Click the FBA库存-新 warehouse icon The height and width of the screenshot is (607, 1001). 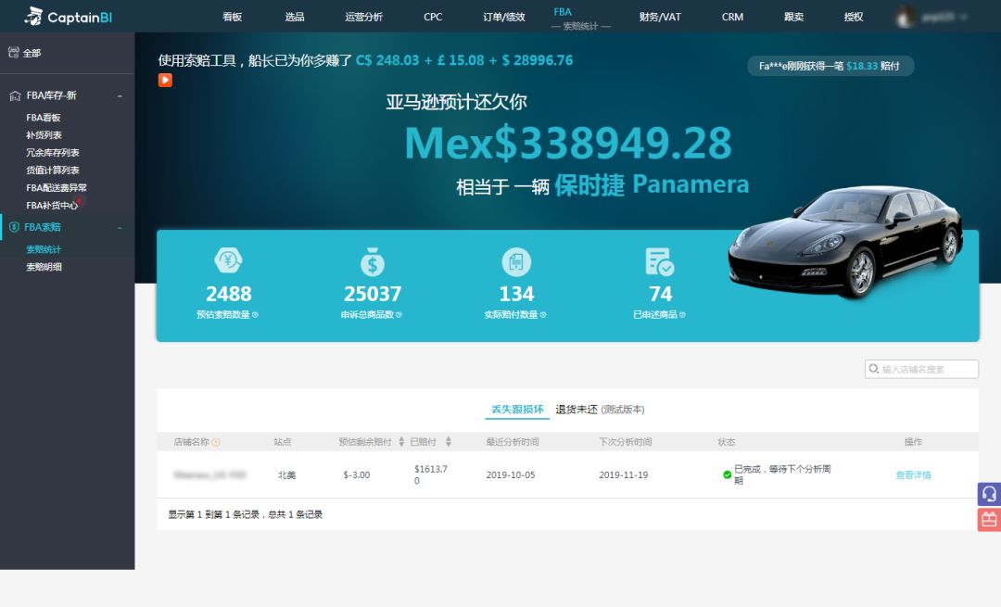(x=16, y=95)
